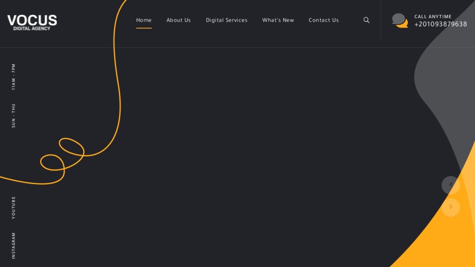Image resolution: width=475 pixels, height=267 pixels.
Task: Call the number +201093879638
Action: pos(440,24)
